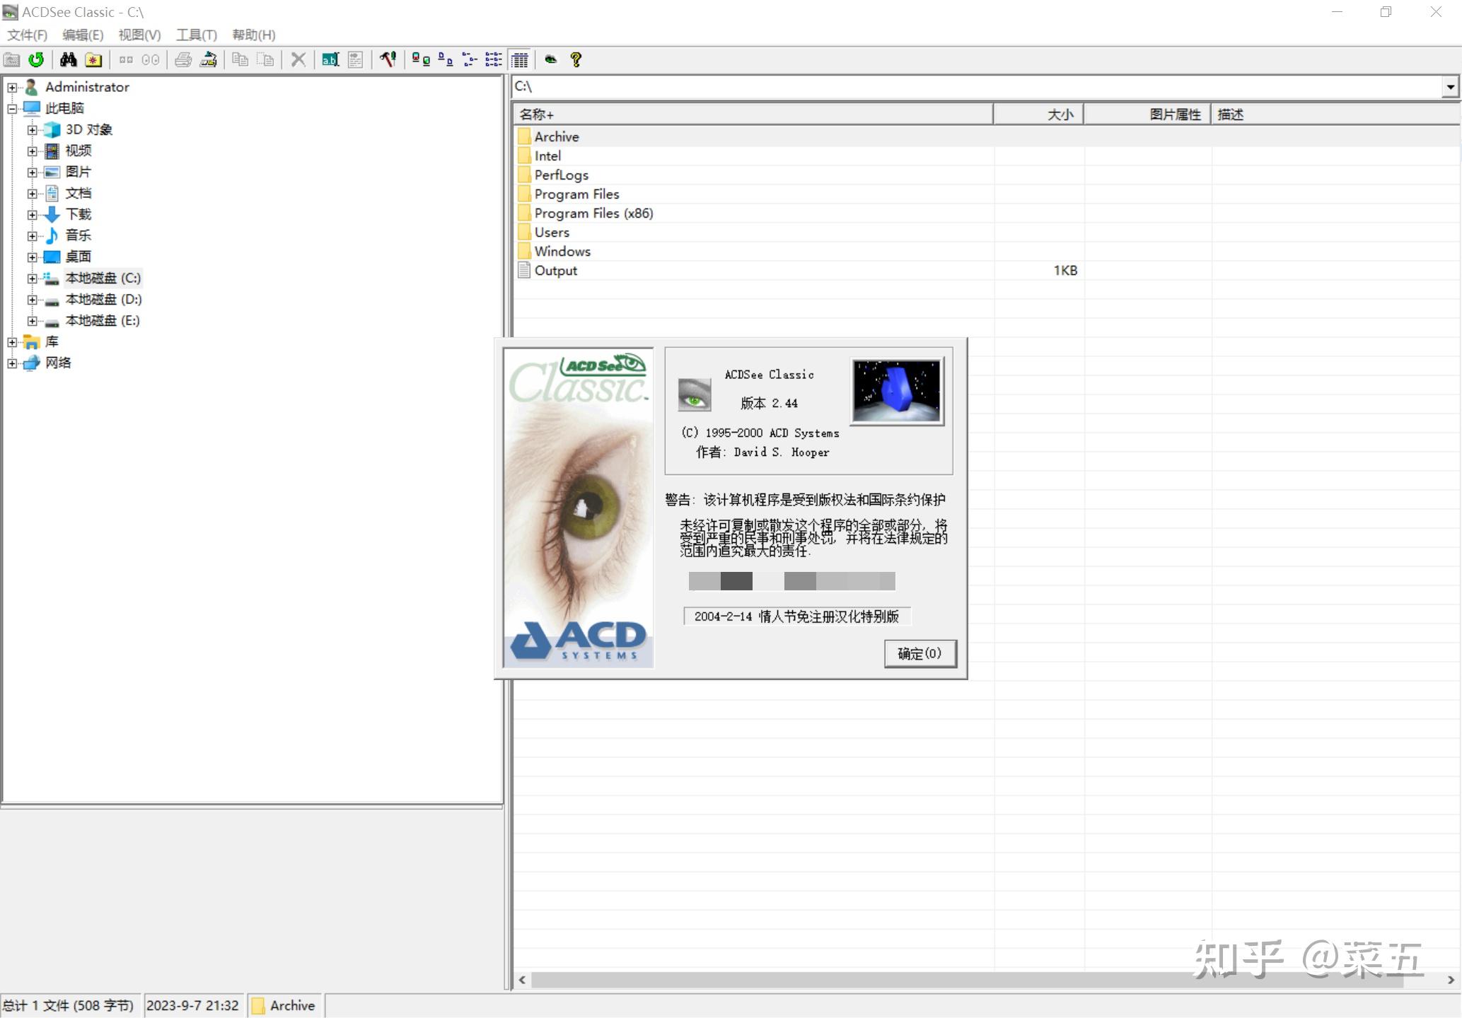Click the scanner acquire icon
Viewport: 1462px width, 1018px height.
click(x=208, y=60)
